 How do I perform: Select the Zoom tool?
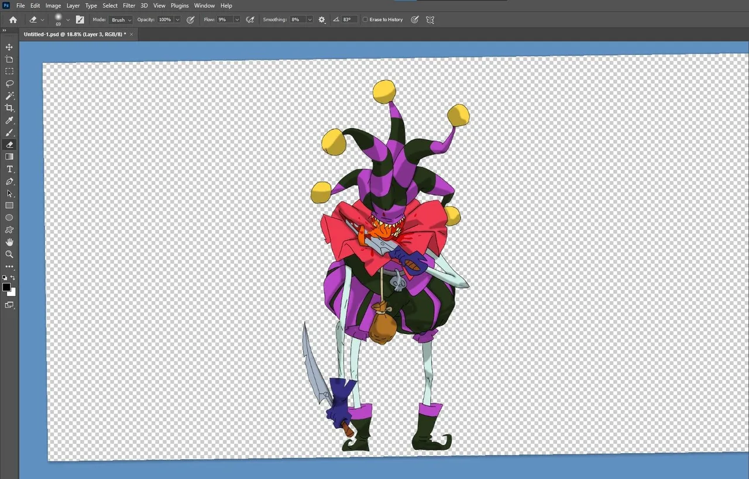point(9,254)
